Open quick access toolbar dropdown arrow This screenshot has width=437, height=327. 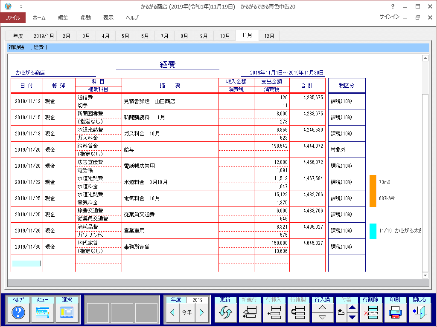pyautogui.click(x=21, y=7)
